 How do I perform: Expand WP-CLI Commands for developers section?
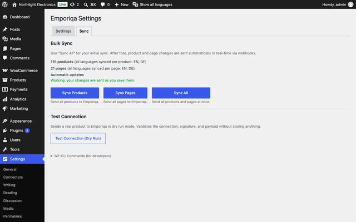[x=81, y=156]
